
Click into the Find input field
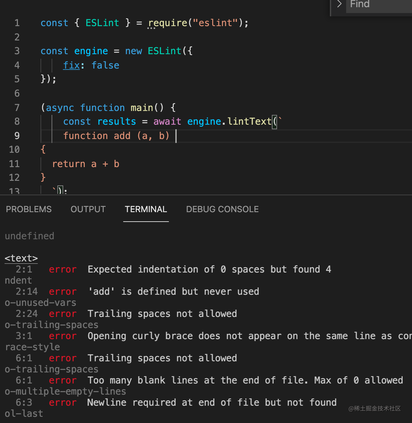(378, 5)
